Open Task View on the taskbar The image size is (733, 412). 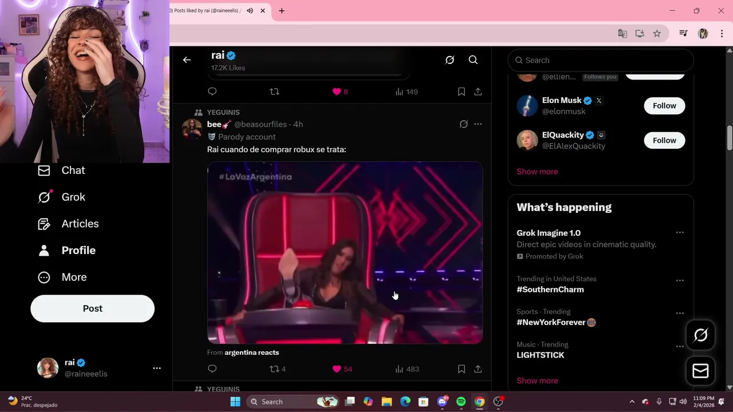pos(350,402)
